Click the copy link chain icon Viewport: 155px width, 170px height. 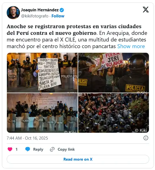click(52, 149)
